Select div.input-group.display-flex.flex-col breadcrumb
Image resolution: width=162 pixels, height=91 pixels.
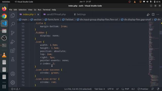tap(97, 19)
